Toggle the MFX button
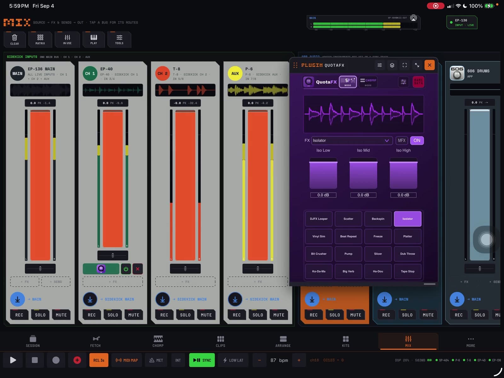 pos(402,140)
